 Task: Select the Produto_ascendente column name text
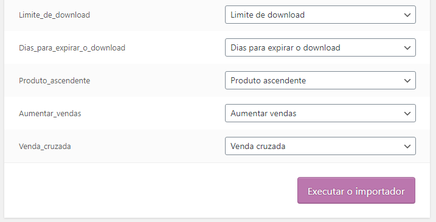pos(55,81)
